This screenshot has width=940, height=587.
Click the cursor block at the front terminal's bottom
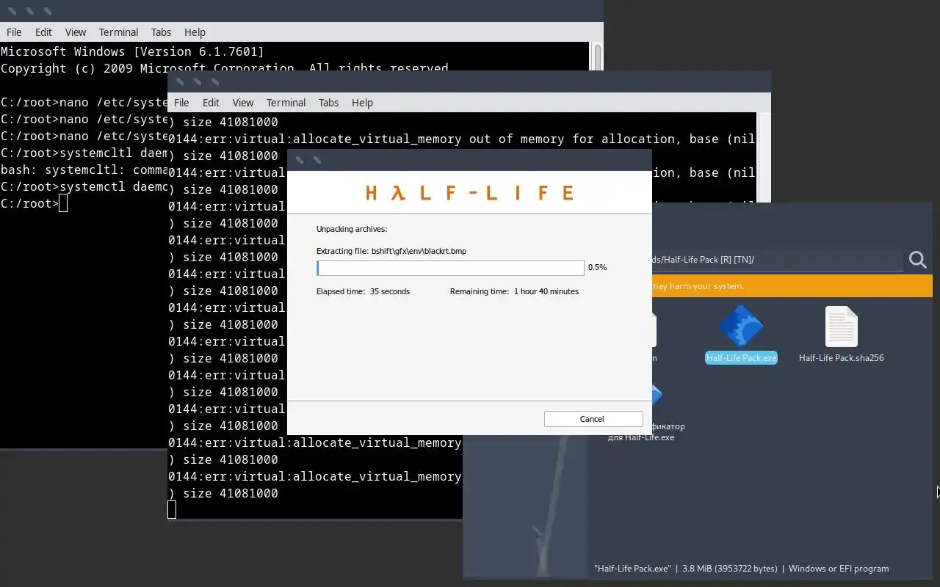point(172,510)
